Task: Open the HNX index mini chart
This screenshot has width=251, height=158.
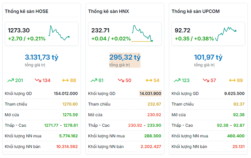Action: click(142, 33)
